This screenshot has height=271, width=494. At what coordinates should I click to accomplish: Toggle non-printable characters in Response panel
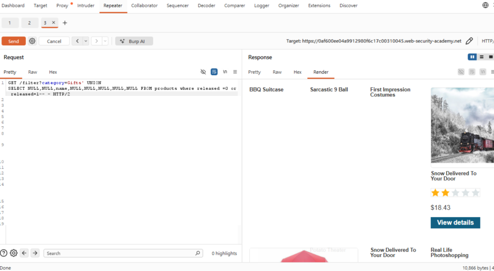coord(482,72)
